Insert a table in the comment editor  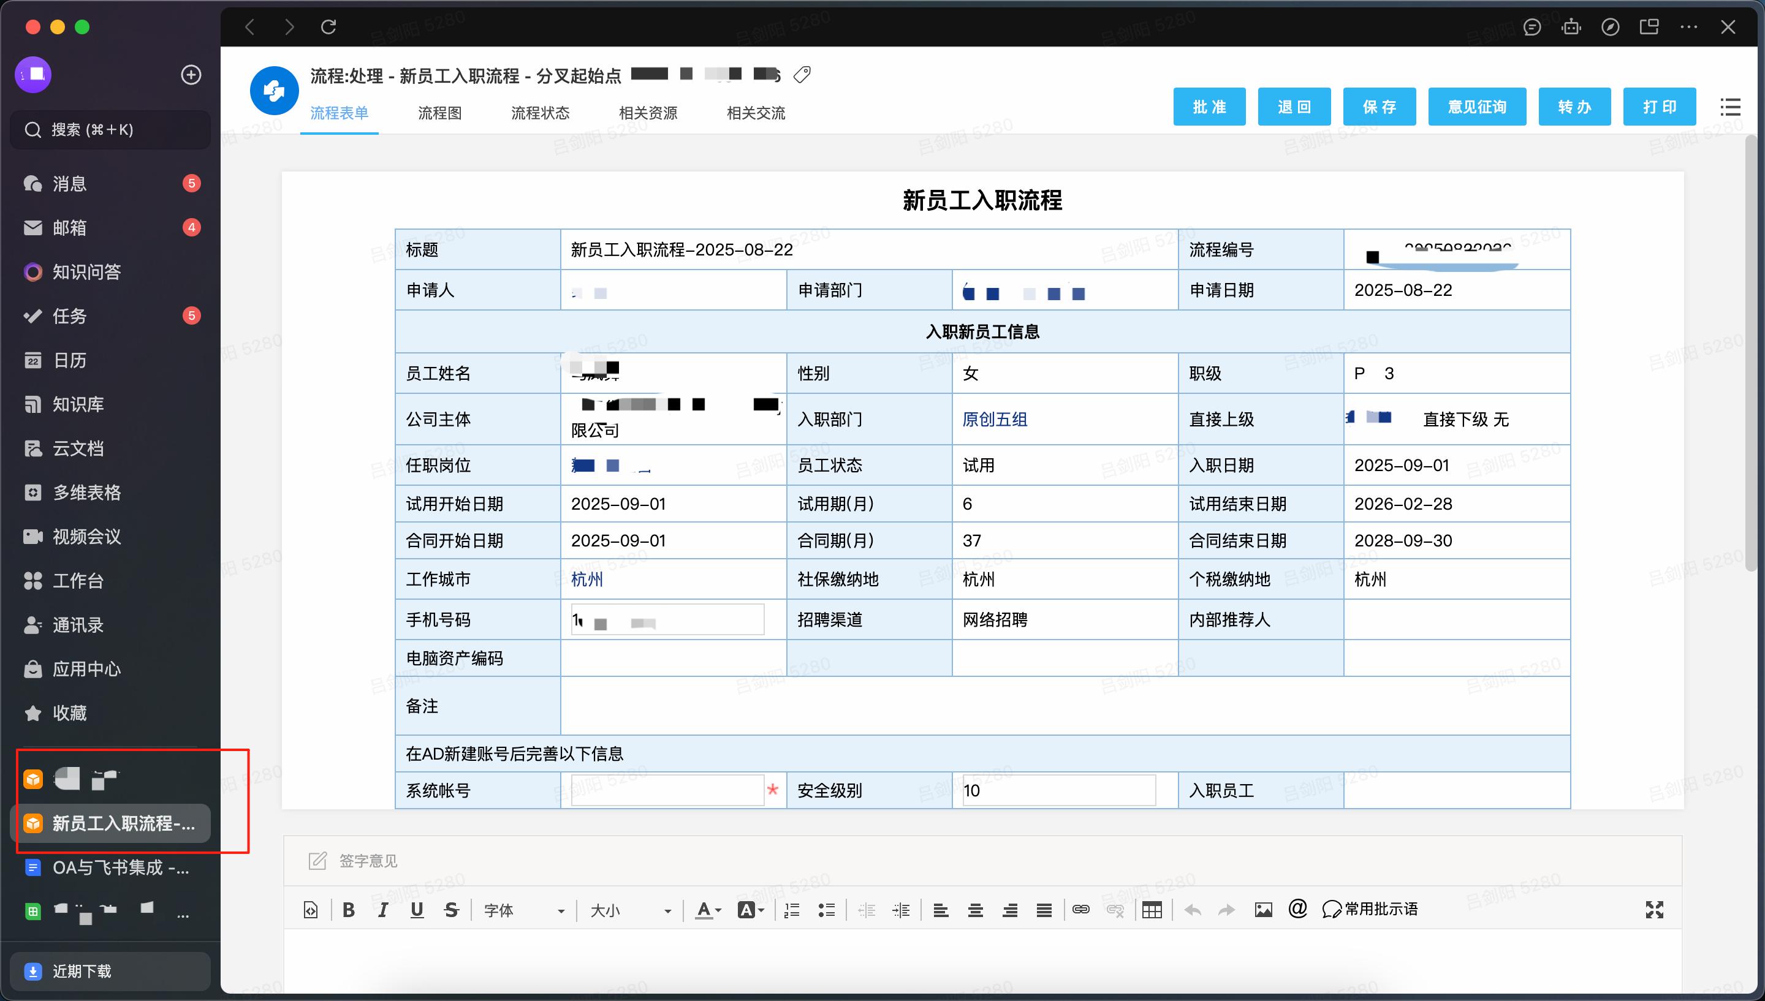point(1152,909)
